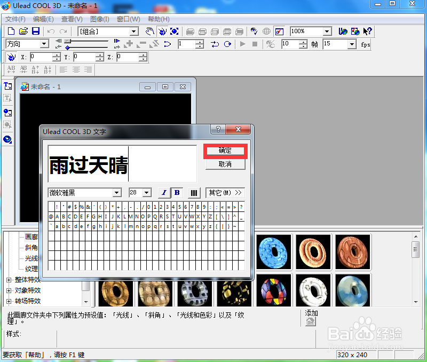
Task: Open font size 28 dropdown
Action: (x=146, y=193)
